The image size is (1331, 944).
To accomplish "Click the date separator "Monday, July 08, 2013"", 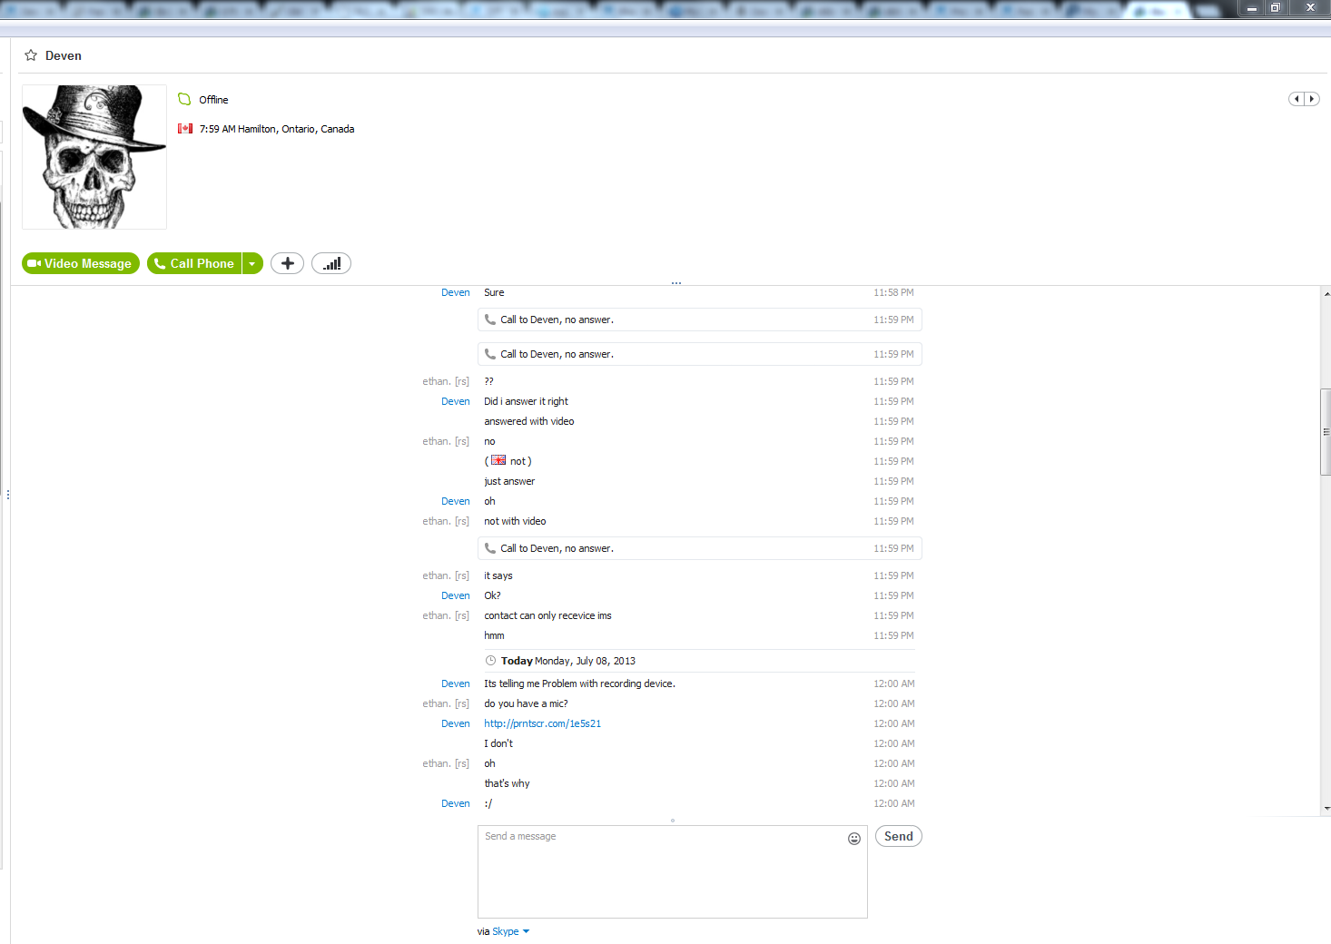I will tap(586, 661).
